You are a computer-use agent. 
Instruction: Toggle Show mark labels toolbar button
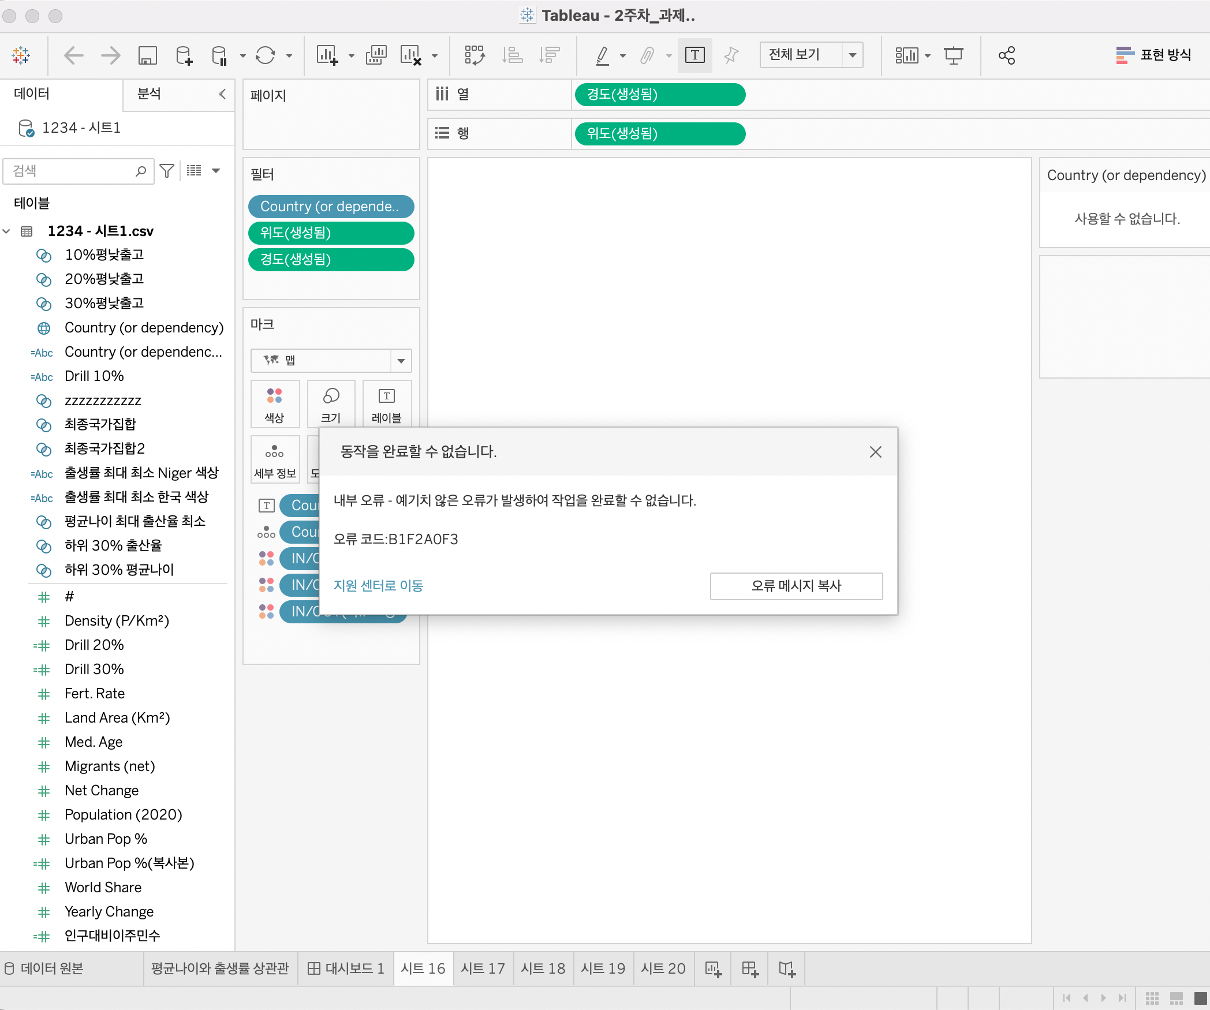694,55
